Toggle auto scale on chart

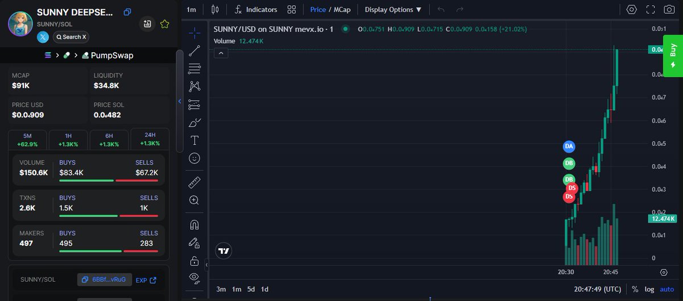coord(666,289)
